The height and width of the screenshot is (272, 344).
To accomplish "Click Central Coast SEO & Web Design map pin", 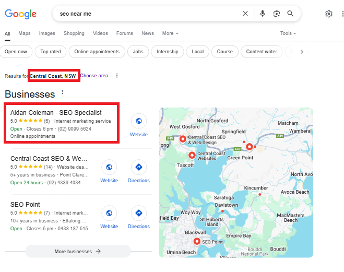I will [x=183, y=139].
